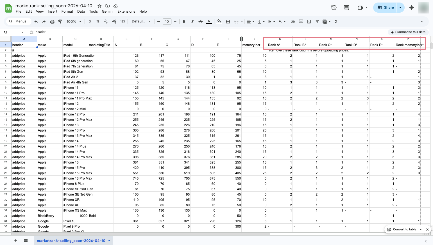The image size is (433, 245).
Task: Show all sheets list icon
Action: [x=26, y=241]
